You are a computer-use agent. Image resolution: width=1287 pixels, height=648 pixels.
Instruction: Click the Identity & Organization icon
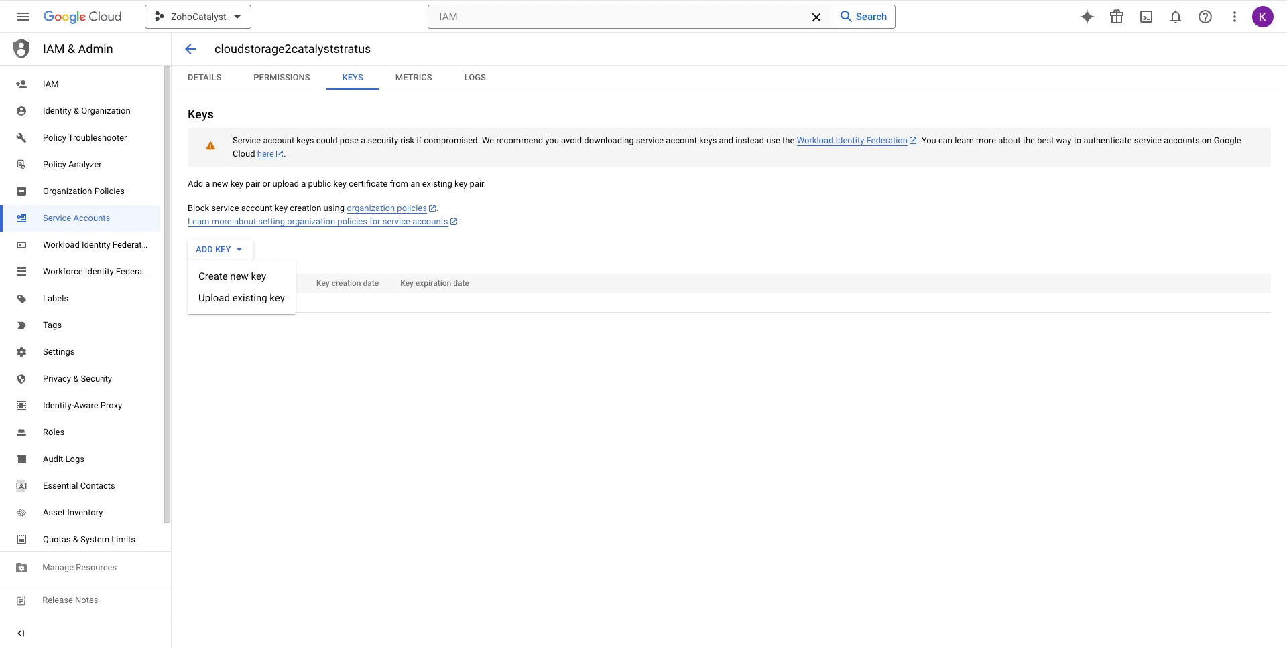pos(21,111)
